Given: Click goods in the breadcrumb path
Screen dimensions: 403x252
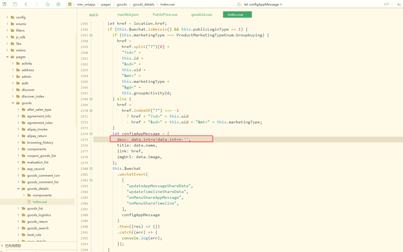Looking at the screenshot, I should [x=122, y=4].
